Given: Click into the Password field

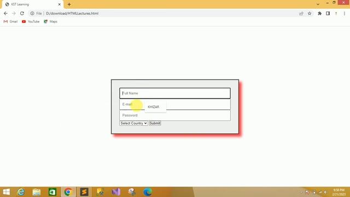Looking at the screenshot, I should click(x=175, y=115).
